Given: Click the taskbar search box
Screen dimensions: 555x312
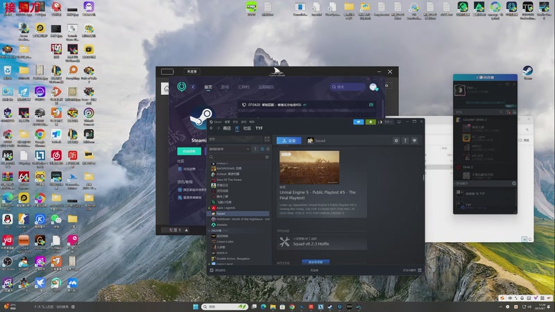Looking at the screenshot, I should [224, 306].
